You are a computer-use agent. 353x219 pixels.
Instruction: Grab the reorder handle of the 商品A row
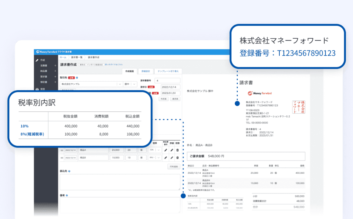[62, 150]
